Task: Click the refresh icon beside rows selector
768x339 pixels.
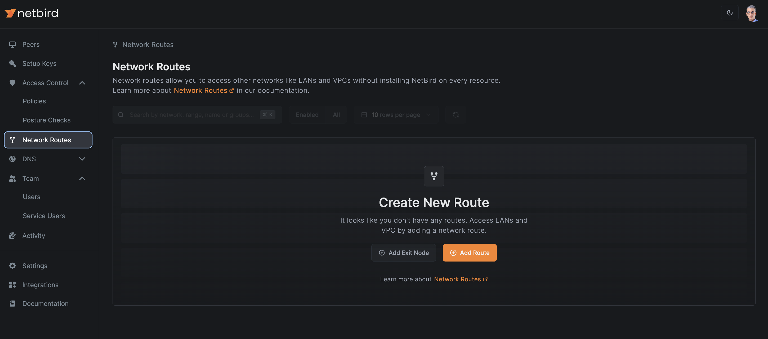Action: (456, 114)
